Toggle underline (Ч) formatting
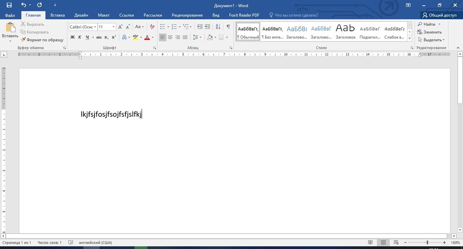Screen dimensions: 463x249 pyautogui.click(x=88, y=37)
